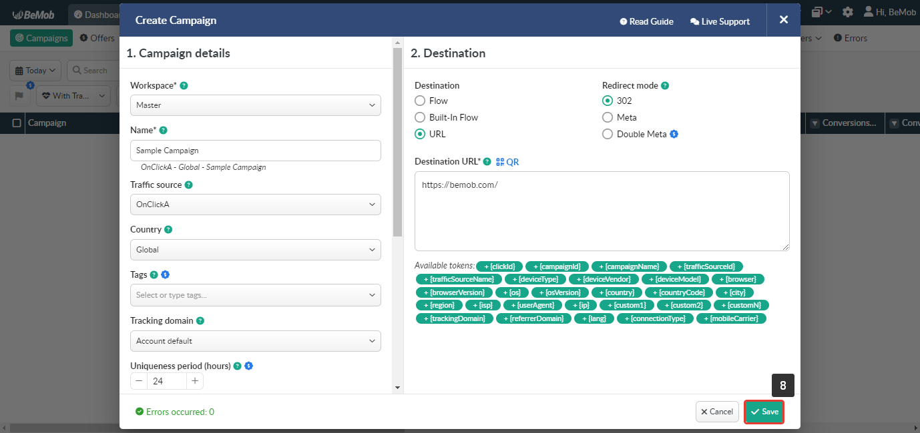Click help icon beside Traffic source label

(x=188, y=185)
